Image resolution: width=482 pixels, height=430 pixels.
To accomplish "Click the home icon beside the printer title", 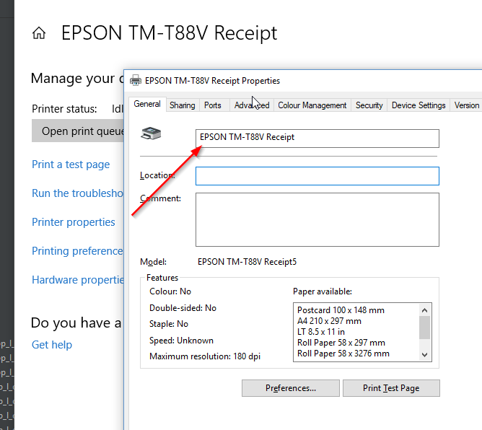I will coord(39,34).
